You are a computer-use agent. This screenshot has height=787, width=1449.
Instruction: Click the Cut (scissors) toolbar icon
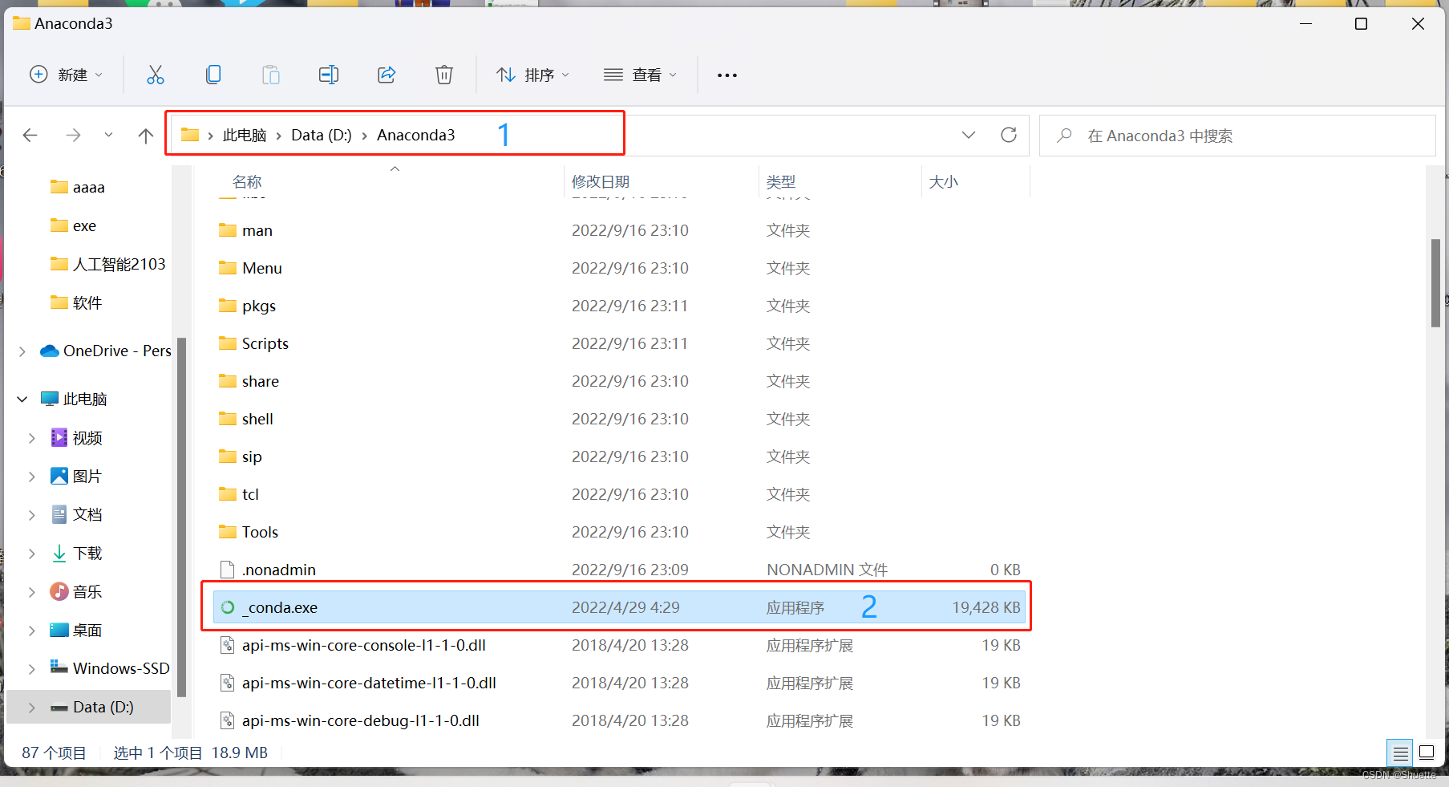coord(156,75)
